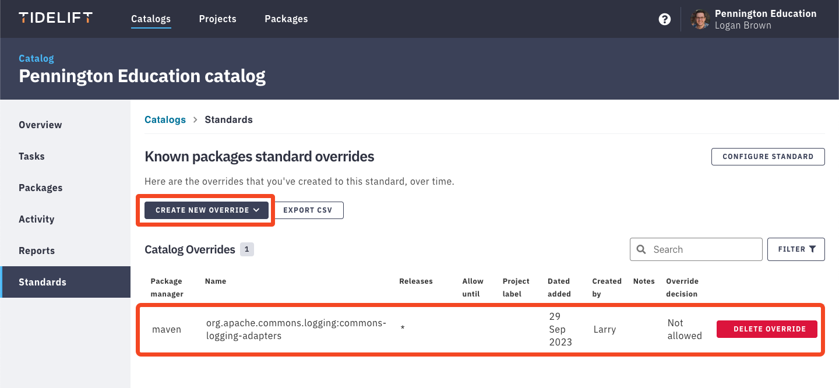The width and height of the screenshot is (839, 388).
Task: Click the Project label column header
Action: 516,288
